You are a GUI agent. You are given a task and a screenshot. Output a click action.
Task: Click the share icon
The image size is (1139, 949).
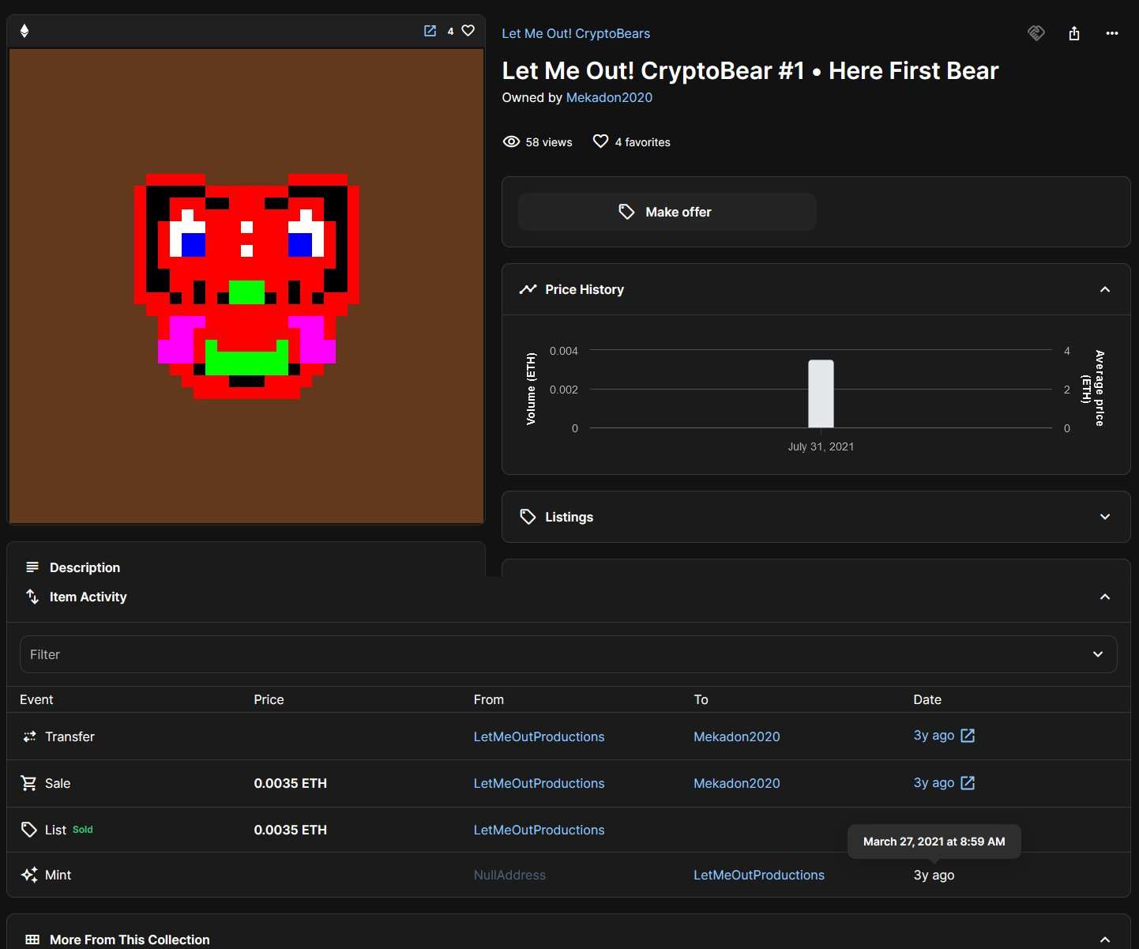[1074, 33]
